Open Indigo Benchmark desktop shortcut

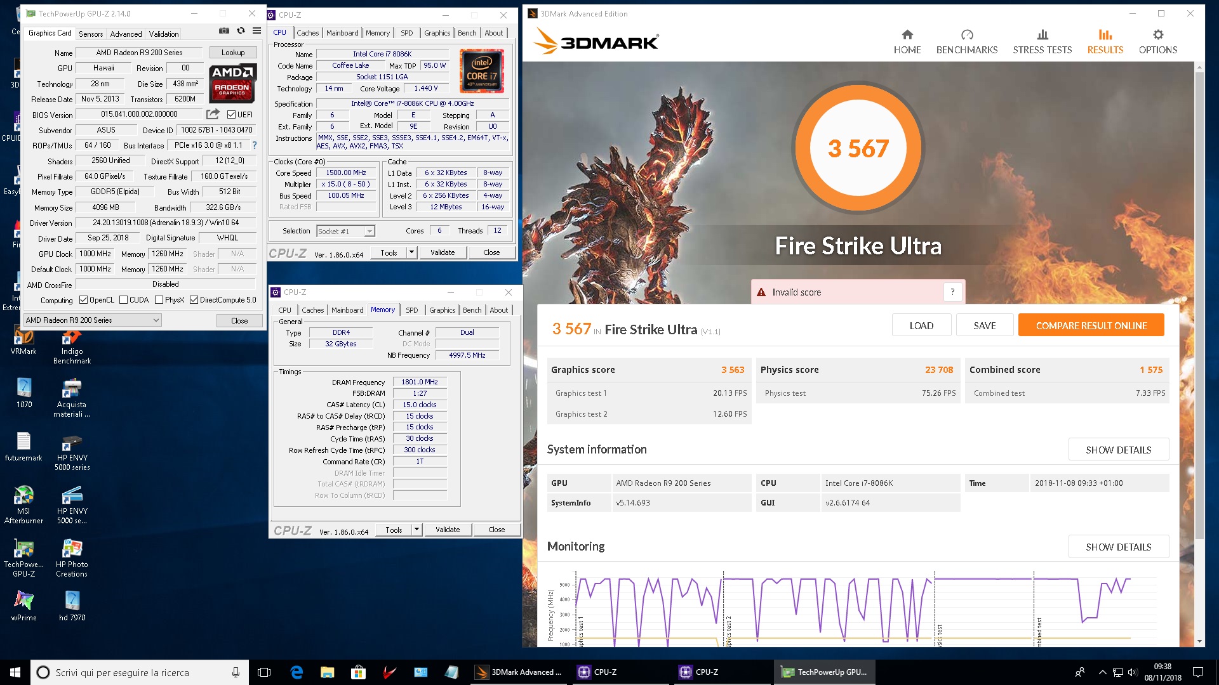pyautogui.click(x=72, y=346)
